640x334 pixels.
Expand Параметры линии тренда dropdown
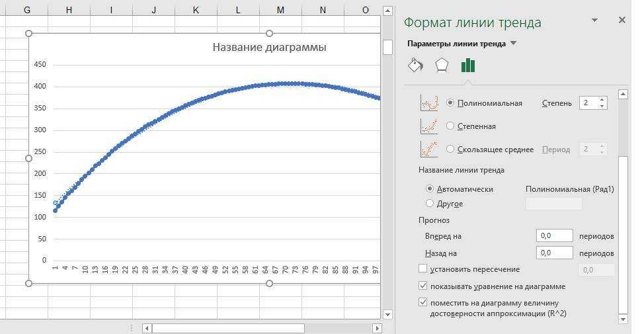[x=514, y=43]
